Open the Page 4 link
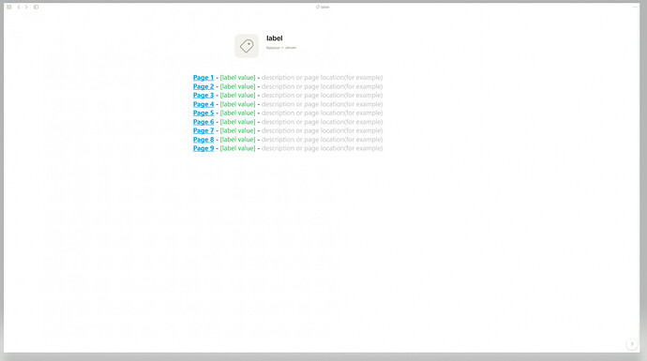647x361 pixels. click(x=203, y=104)
